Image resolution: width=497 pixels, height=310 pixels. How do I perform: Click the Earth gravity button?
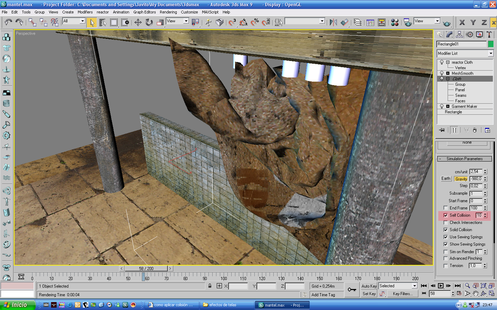446,178
